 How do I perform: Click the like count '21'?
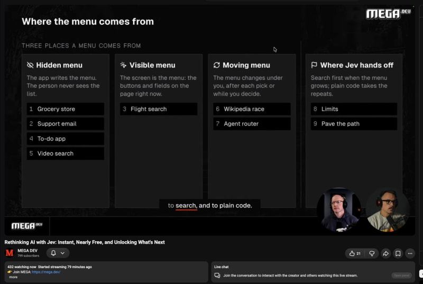pyautogui.click(x=358, y=253)
